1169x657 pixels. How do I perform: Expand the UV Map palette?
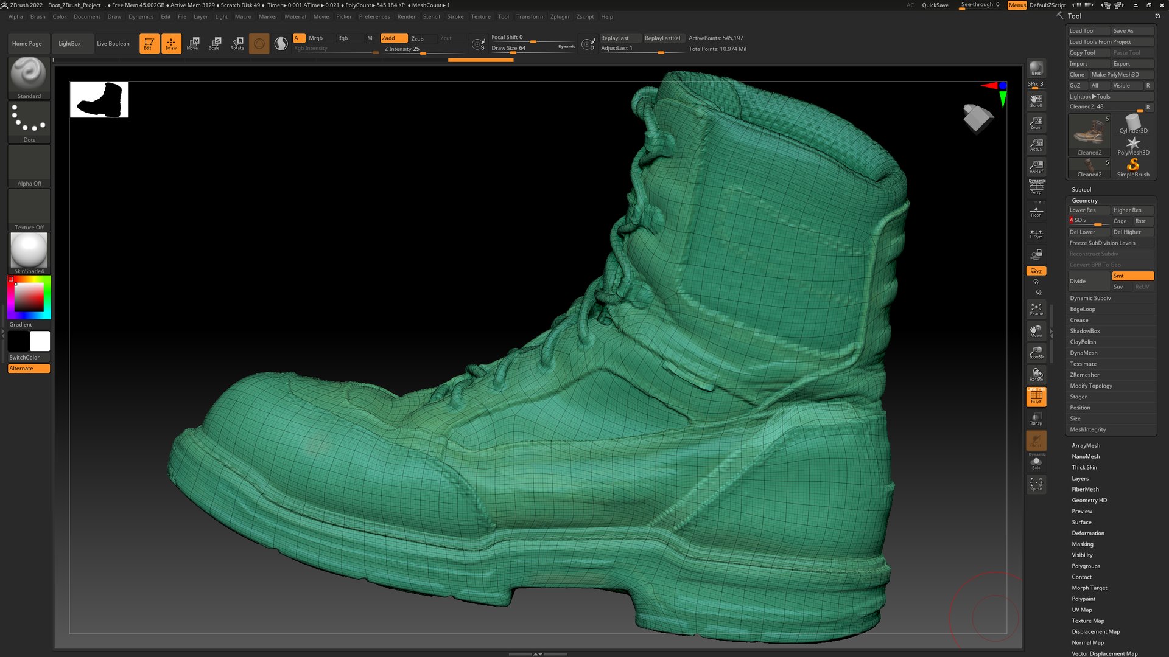tap(1082, 610)
